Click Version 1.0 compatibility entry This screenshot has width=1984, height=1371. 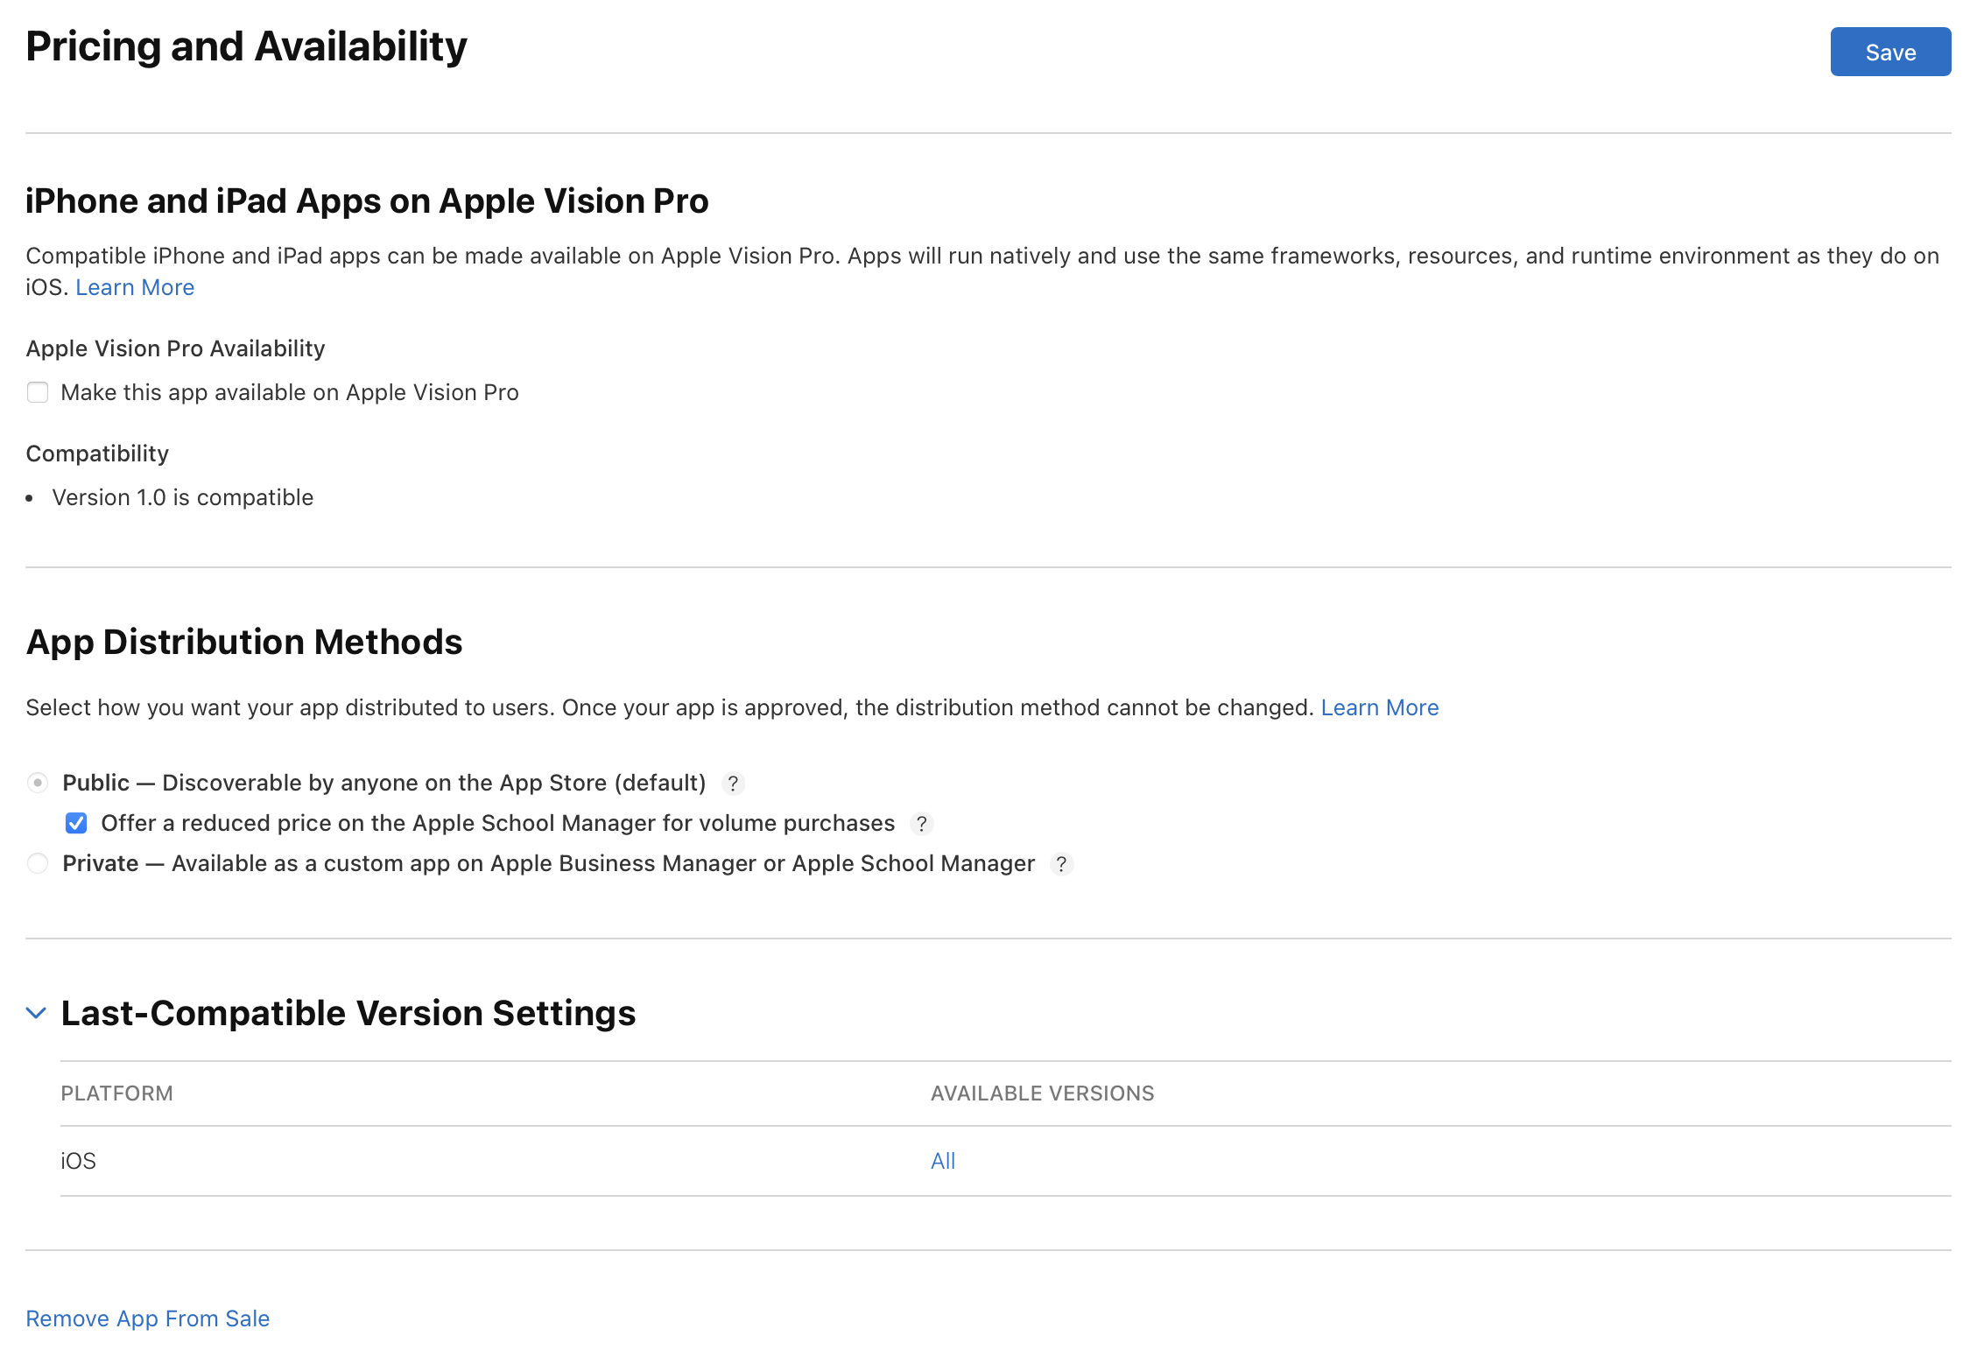[x=182, y=496]
